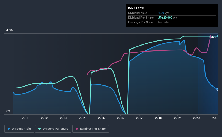Toggle the Earnings Per Share legend button
This screenshot has height=137, width=222.
tap(91, 129)
